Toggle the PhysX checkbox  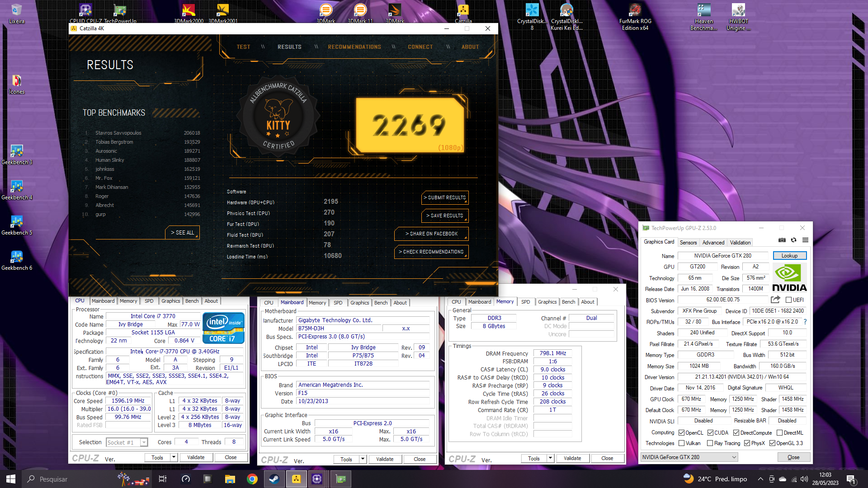pyautogui.click(x=747, y=443)
